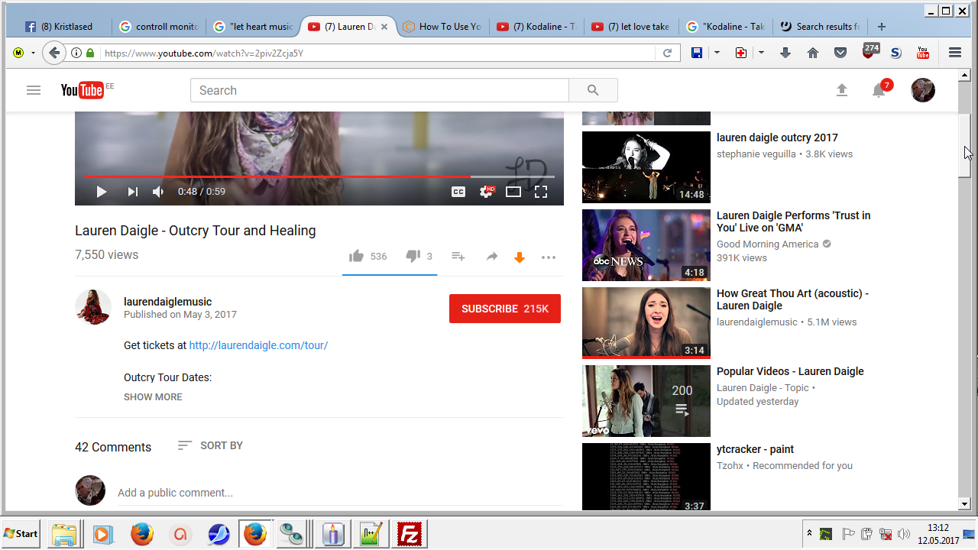Show site identity information icon
Image resolution: width=978 pixels, height=550 pixels.
76,53
